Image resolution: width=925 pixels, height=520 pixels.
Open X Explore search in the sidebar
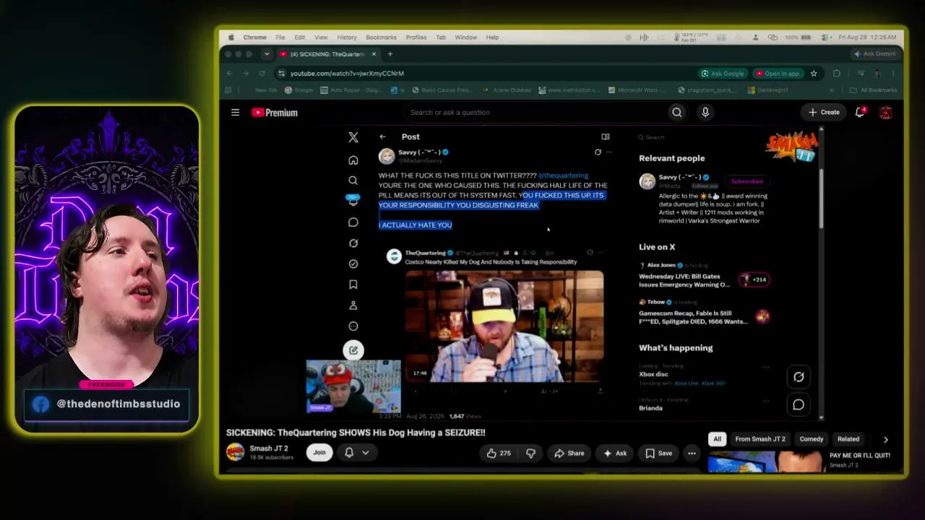353,181
